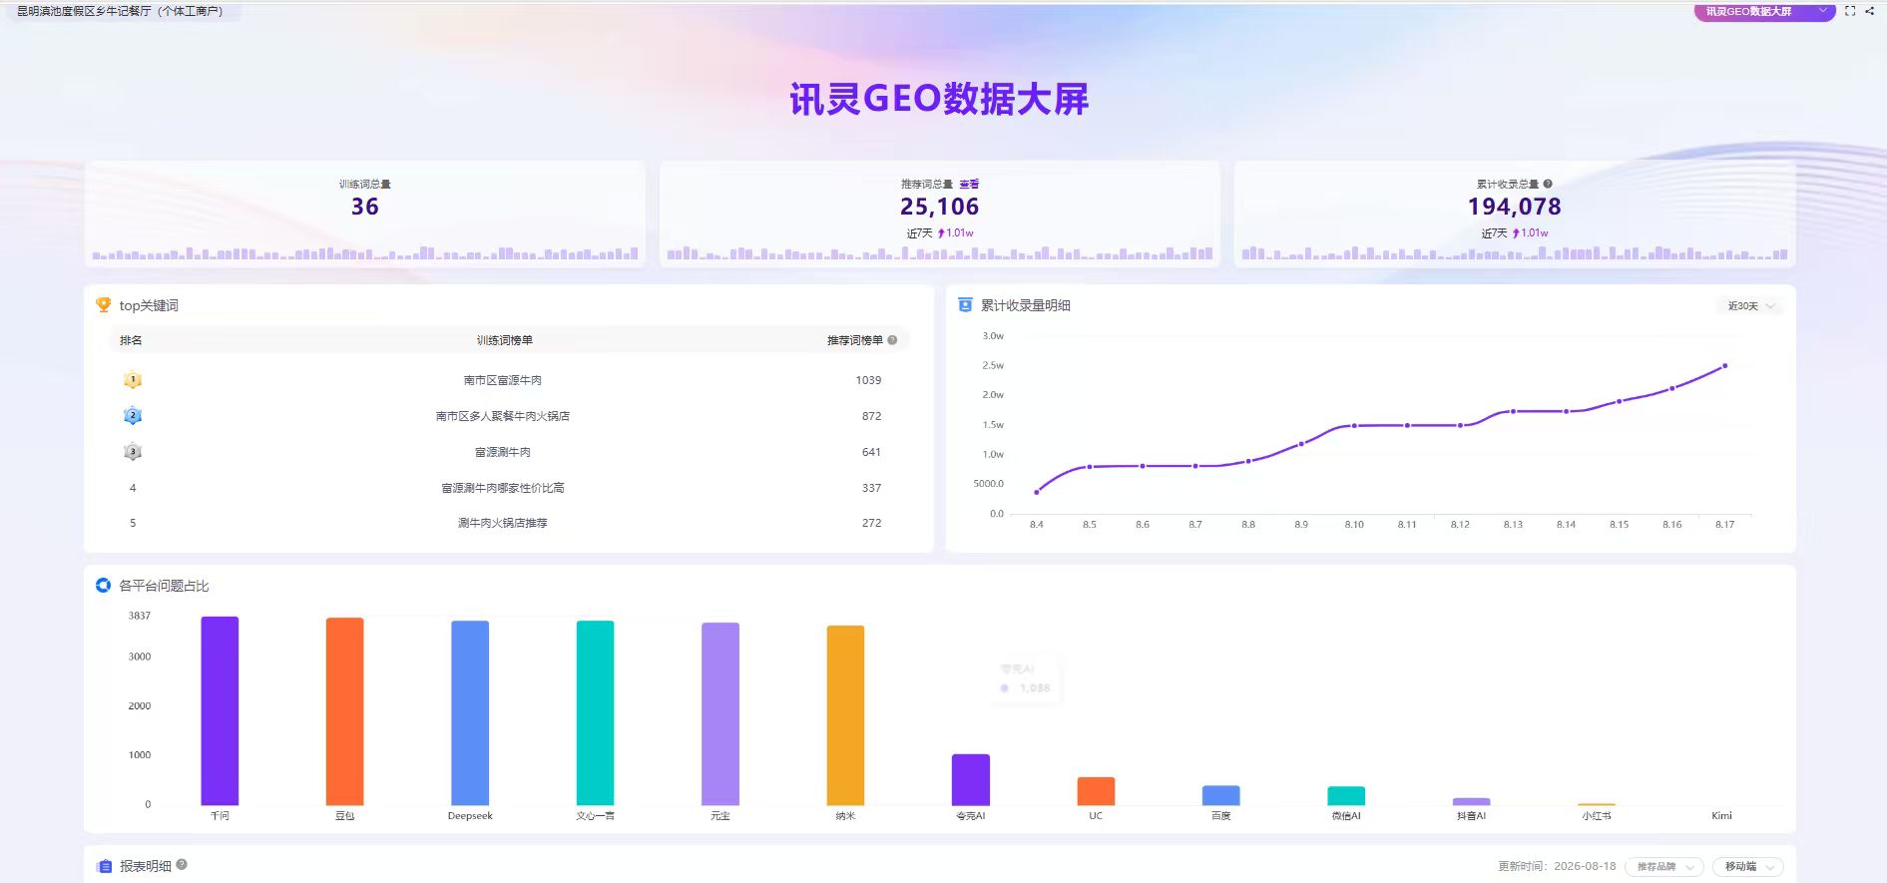Open the 移动端 dropdown

coord(1748,867)
